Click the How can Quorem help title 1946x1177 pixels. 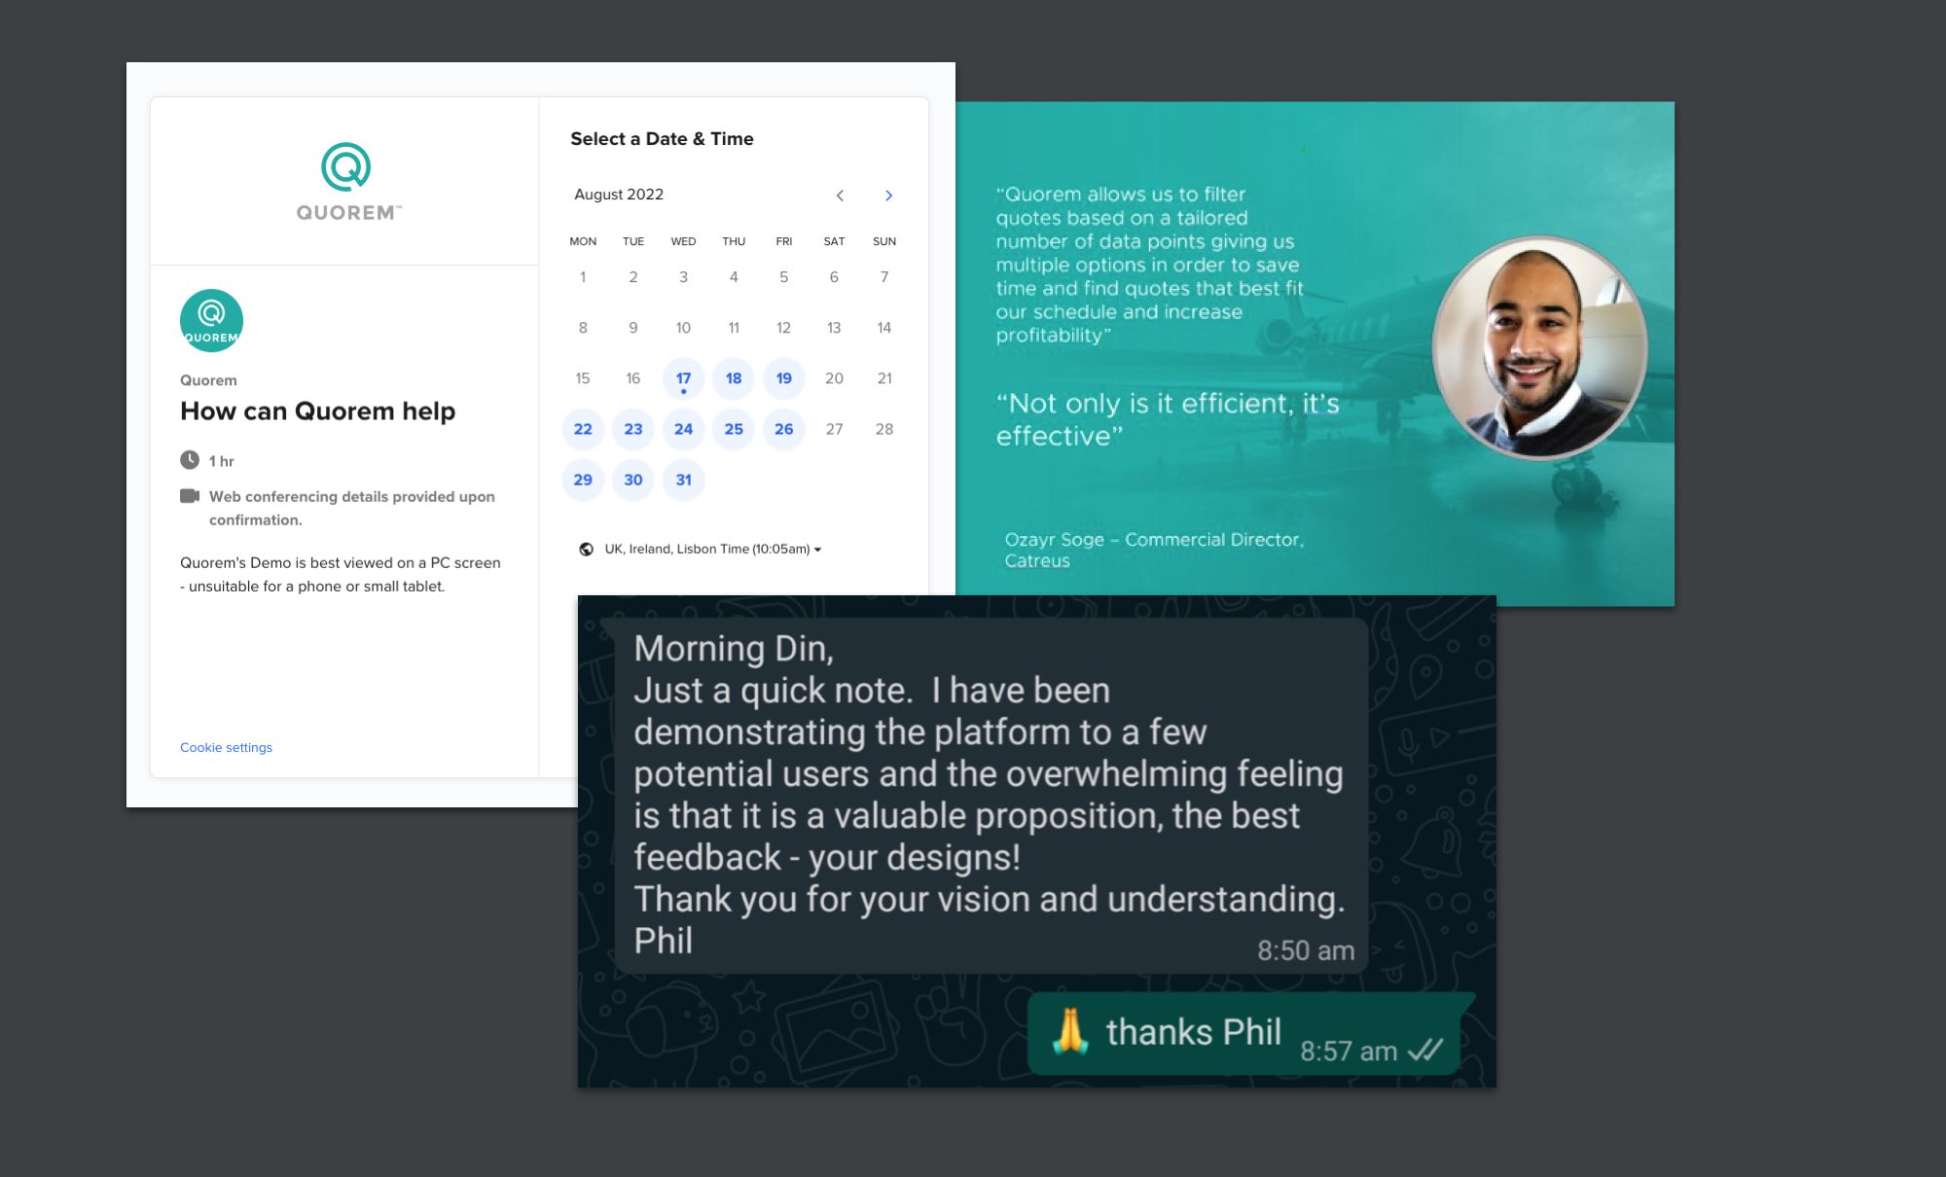(317, 411)
